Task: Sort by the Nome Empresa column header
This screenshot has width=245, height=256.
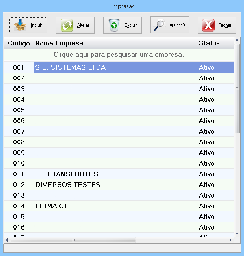Action: pyautogui.click(x=116, y=43)
